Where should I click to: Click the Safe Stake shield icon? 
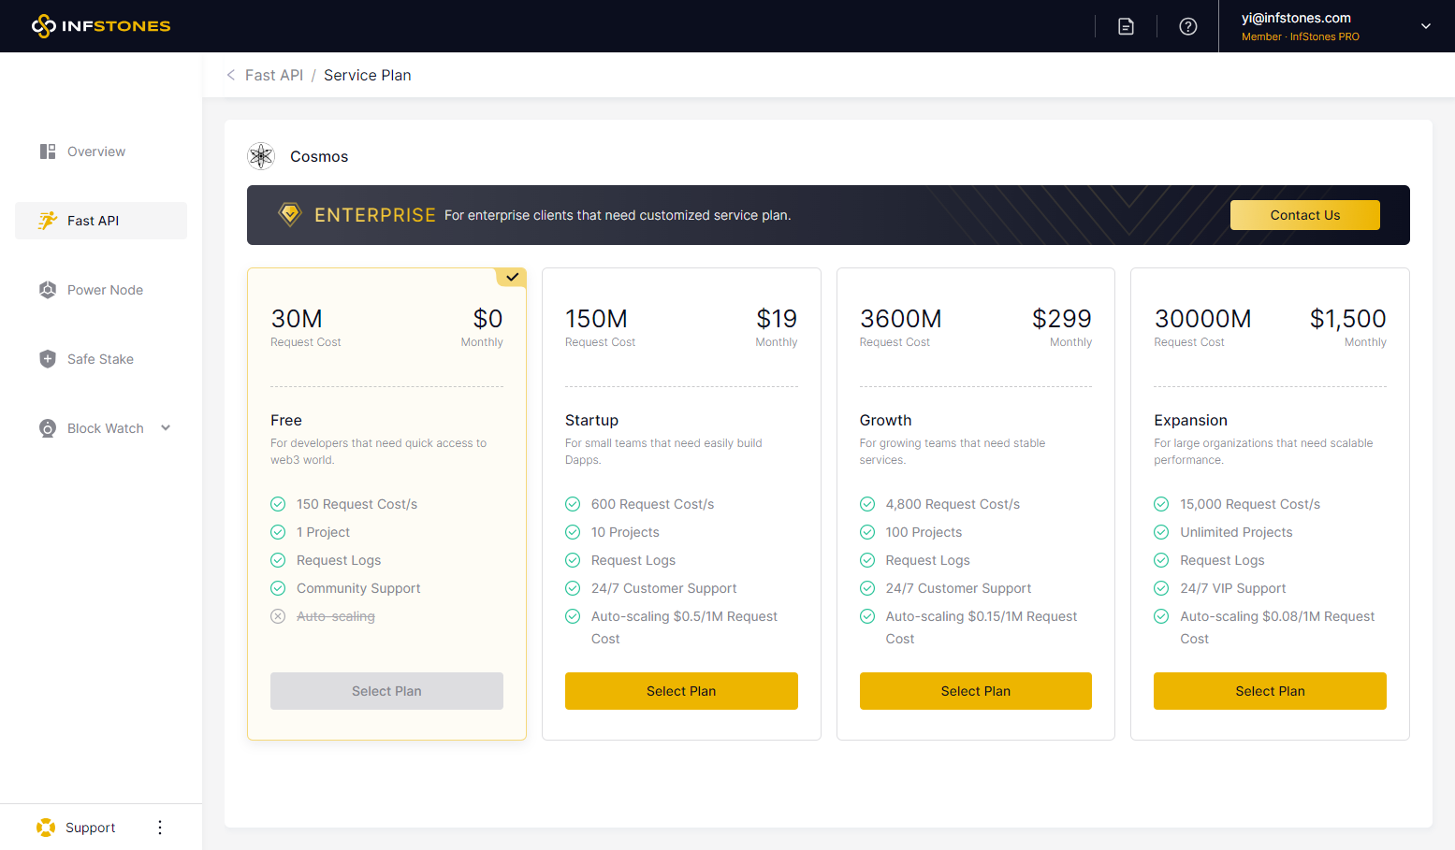click(x=48, y=359)
